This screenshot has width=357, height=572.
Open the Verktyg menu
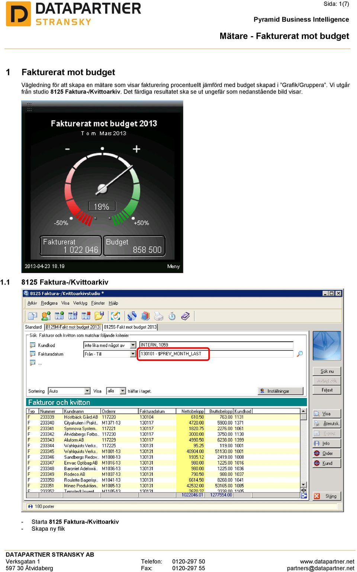(80, 303)
